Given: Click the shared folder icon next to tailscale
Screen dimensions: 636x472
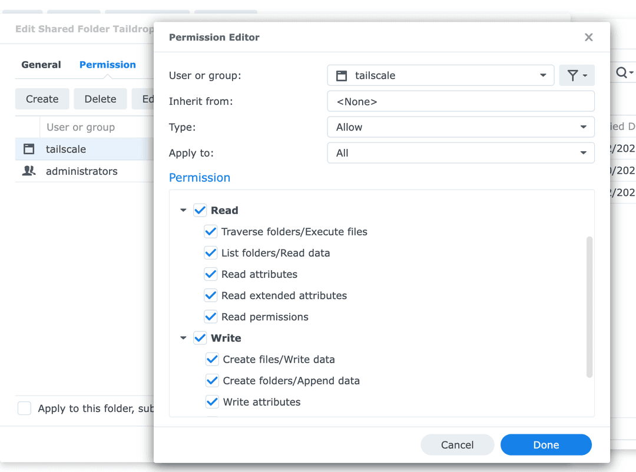Looking at the screenshot, I should tap(28, 149).
